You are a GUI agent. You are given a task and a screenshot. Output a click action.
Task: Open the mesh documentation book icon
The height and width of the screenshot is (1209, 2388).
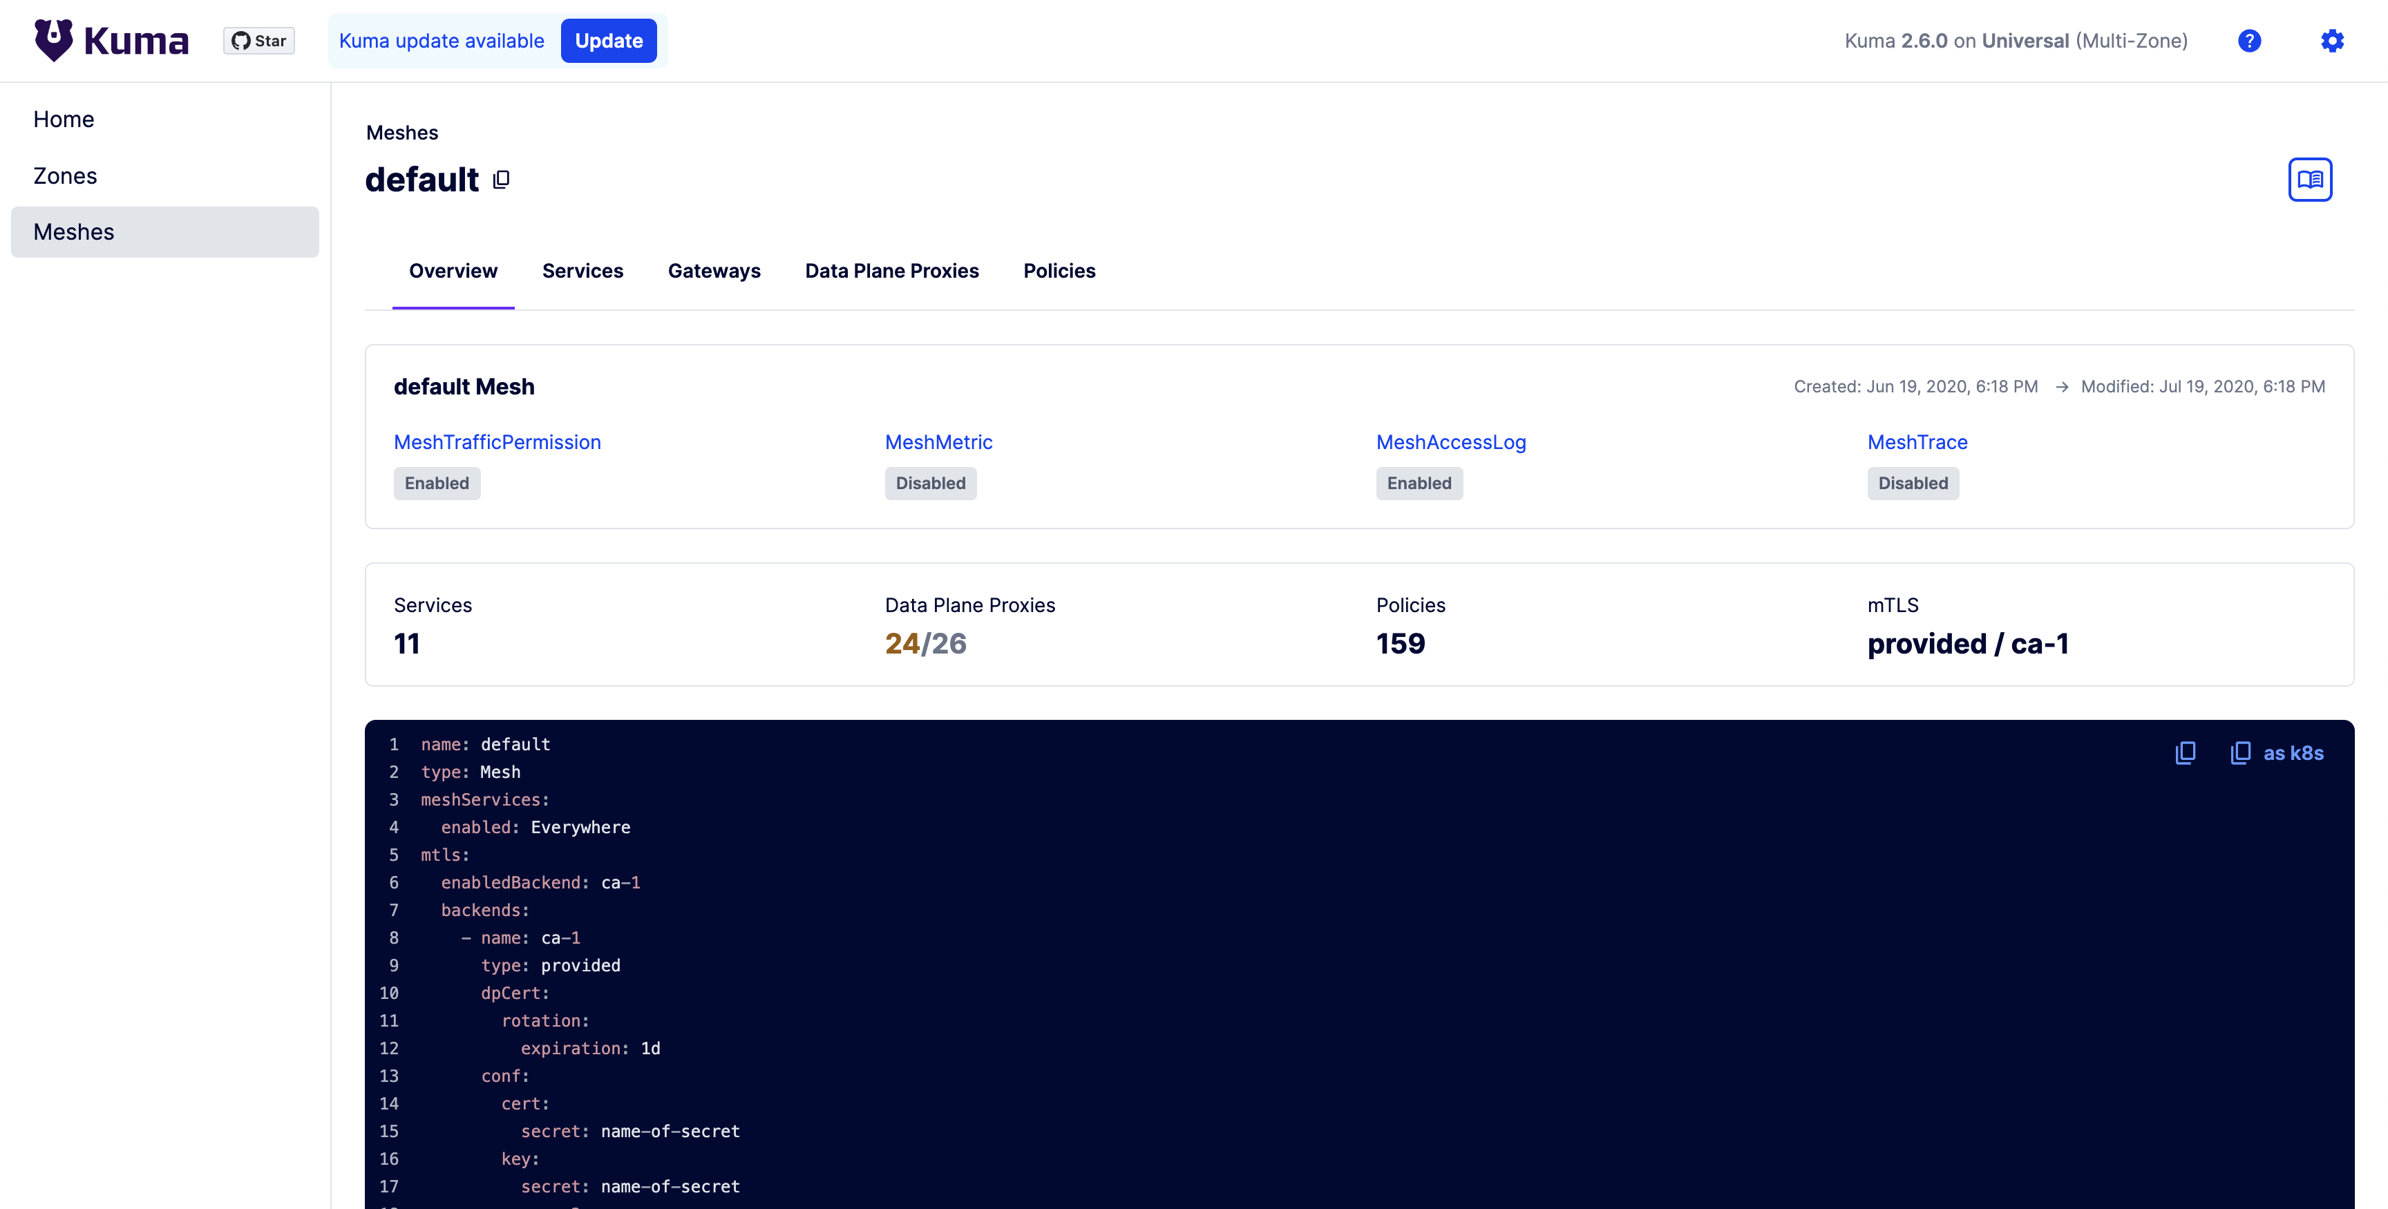pyautogui.click(x=2310, y=179)
